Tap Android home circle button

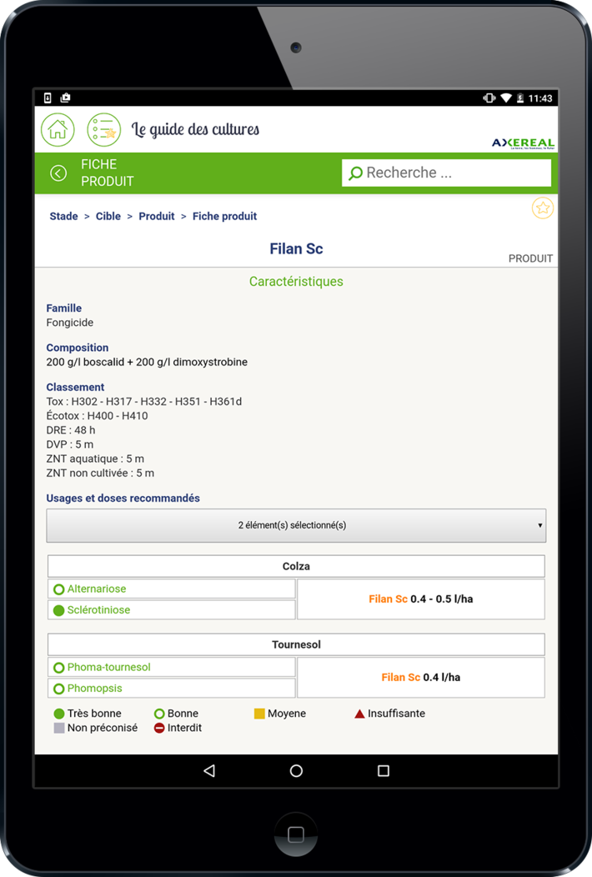click(x=296, y=771)
